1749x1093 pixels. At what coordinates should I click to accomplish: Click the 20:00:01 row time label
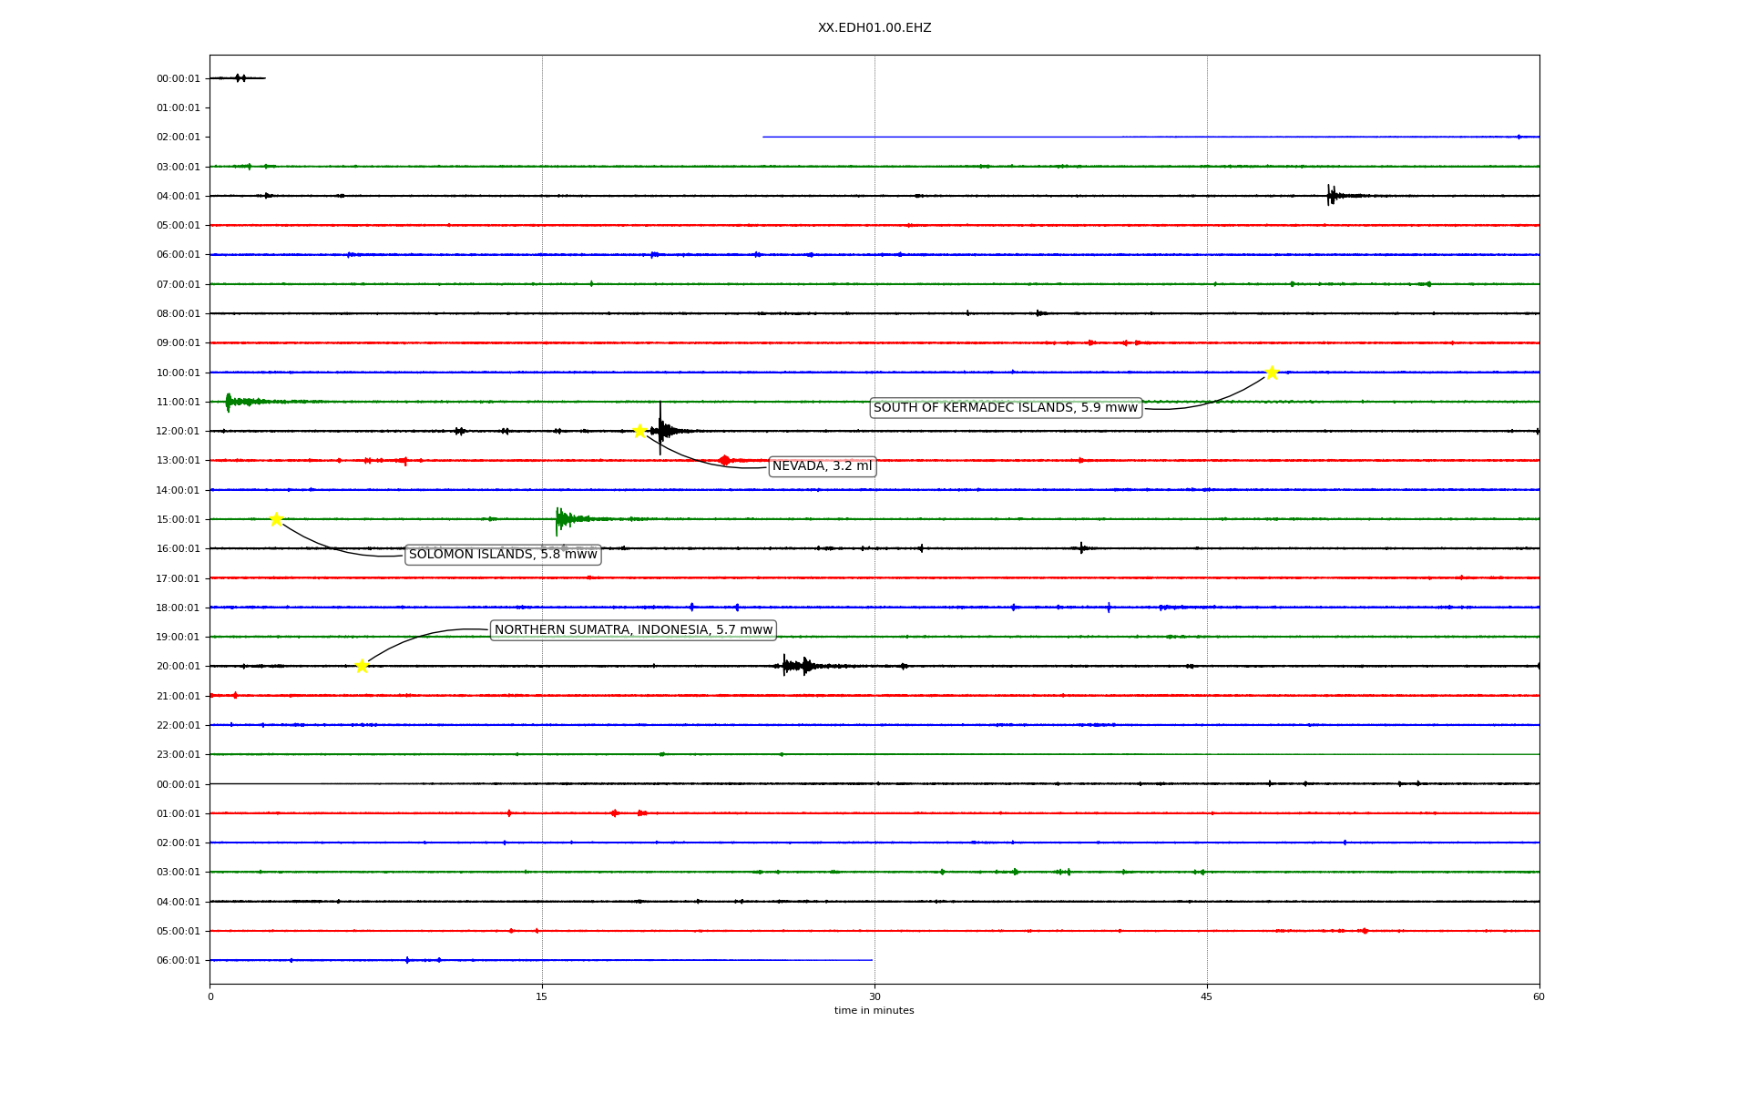(x=178, y=667)
